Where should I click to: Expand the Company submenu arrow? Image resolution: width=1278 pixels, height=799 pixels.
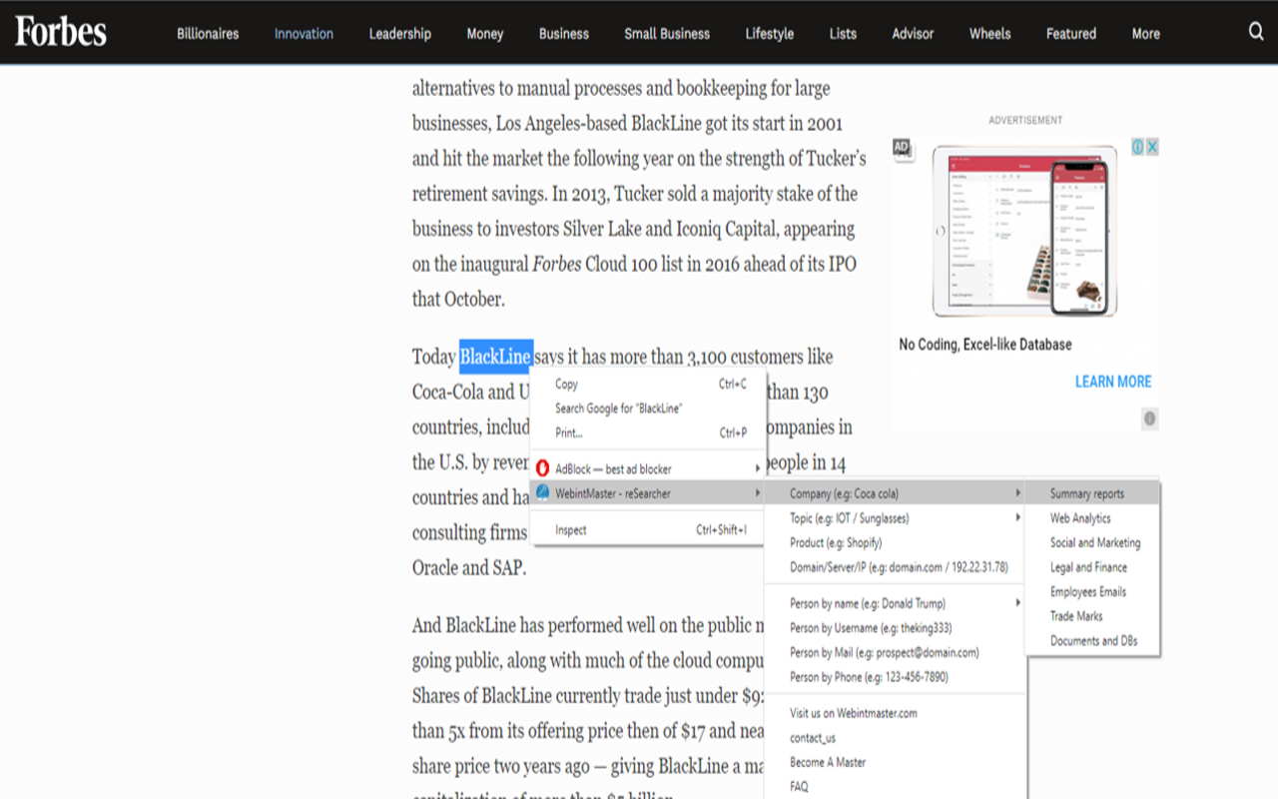pyautogui.click(x=1018, y=493)
